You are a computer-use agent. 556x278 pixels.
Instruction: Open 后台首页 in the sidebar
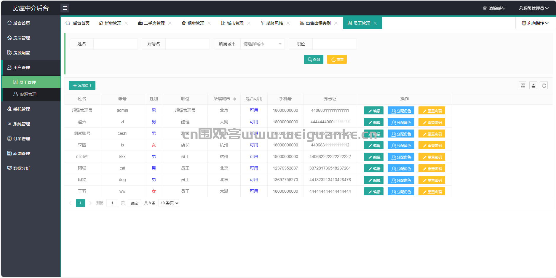[x=31, y=23]
